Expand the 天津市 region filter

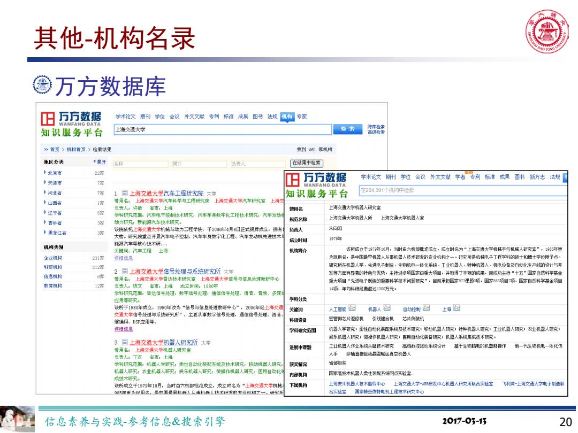pos(45,182)
